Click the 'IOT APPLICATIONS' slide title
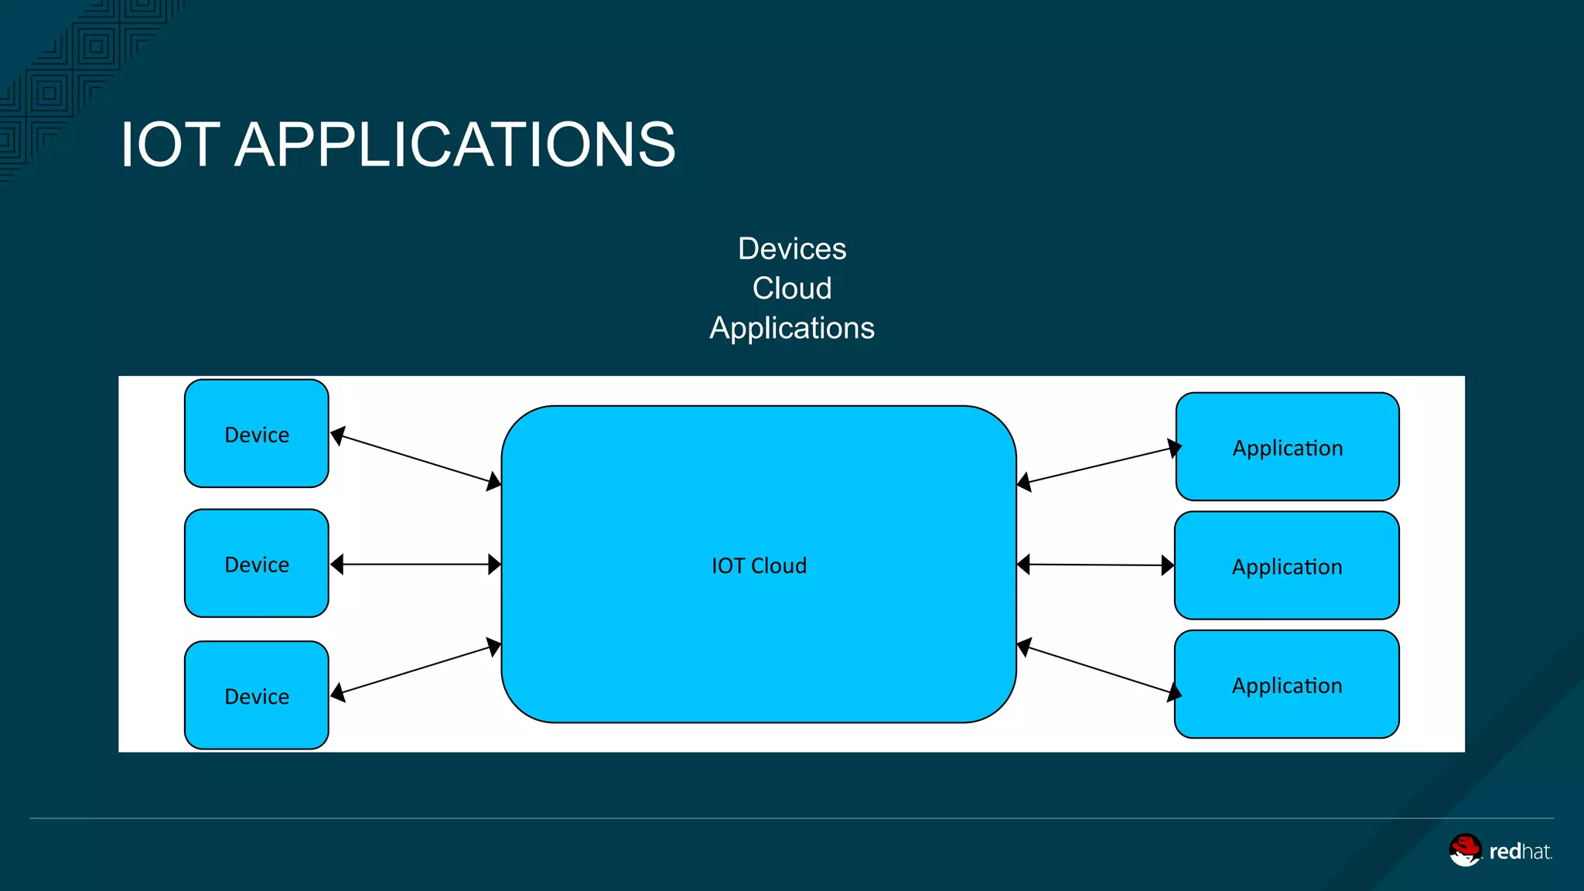1584x891 pixels. pyautogui.click(x=398, y=144)
